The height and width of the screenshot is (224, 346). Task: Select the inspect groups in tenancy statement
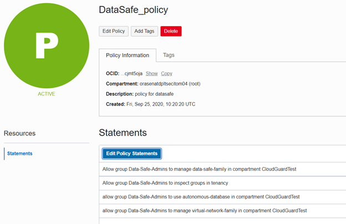222,183
